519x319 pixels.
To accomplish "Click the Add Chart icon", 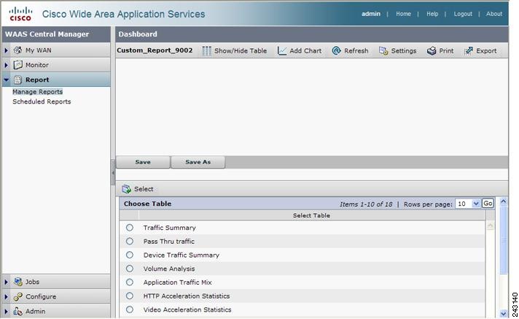I will click(x=282, y=51).
